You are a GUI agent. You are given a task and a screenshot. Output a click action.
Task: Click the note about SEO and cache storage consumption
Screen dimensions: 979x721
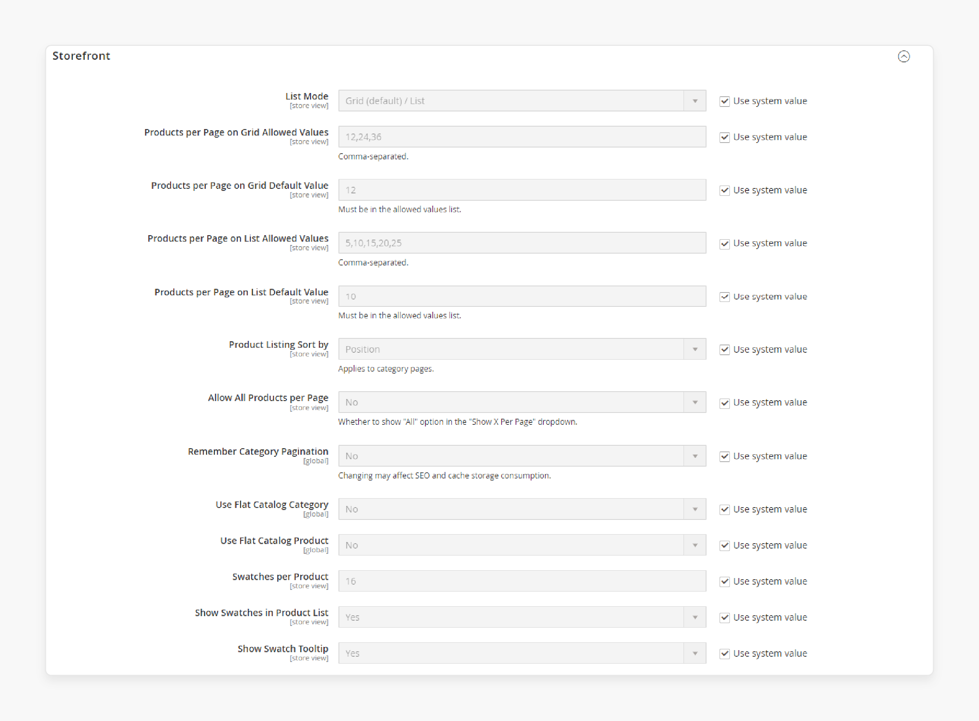tap(444, 476)
